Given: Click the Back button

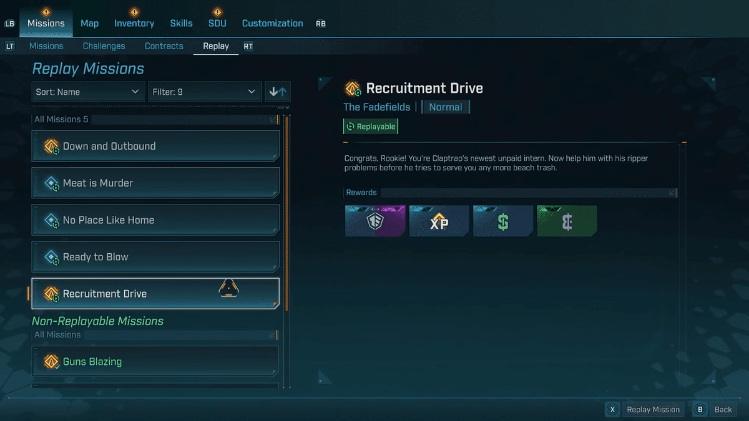Looking at the screenshot, I should [723, 410].
